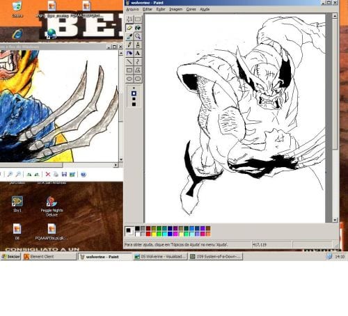Click Paint vertical scrollbar up arrow
Viewport: 348px width, 316px height.
(335, 16)
